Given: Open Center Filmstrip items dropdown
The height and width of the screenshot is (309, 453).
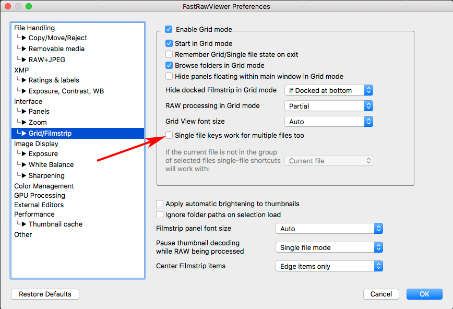Looking at the screenshot, I should pos(329,266).
